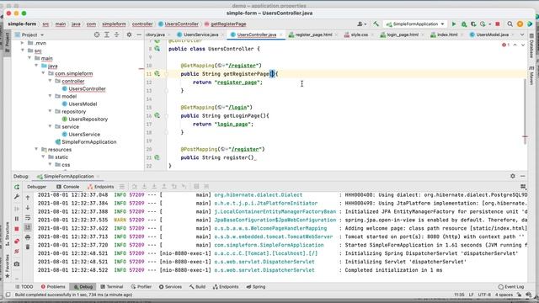The height and width of the screenshot is (303, 539).
Task: Open the user account dropdown in toolbar
Action: (361, 24)
